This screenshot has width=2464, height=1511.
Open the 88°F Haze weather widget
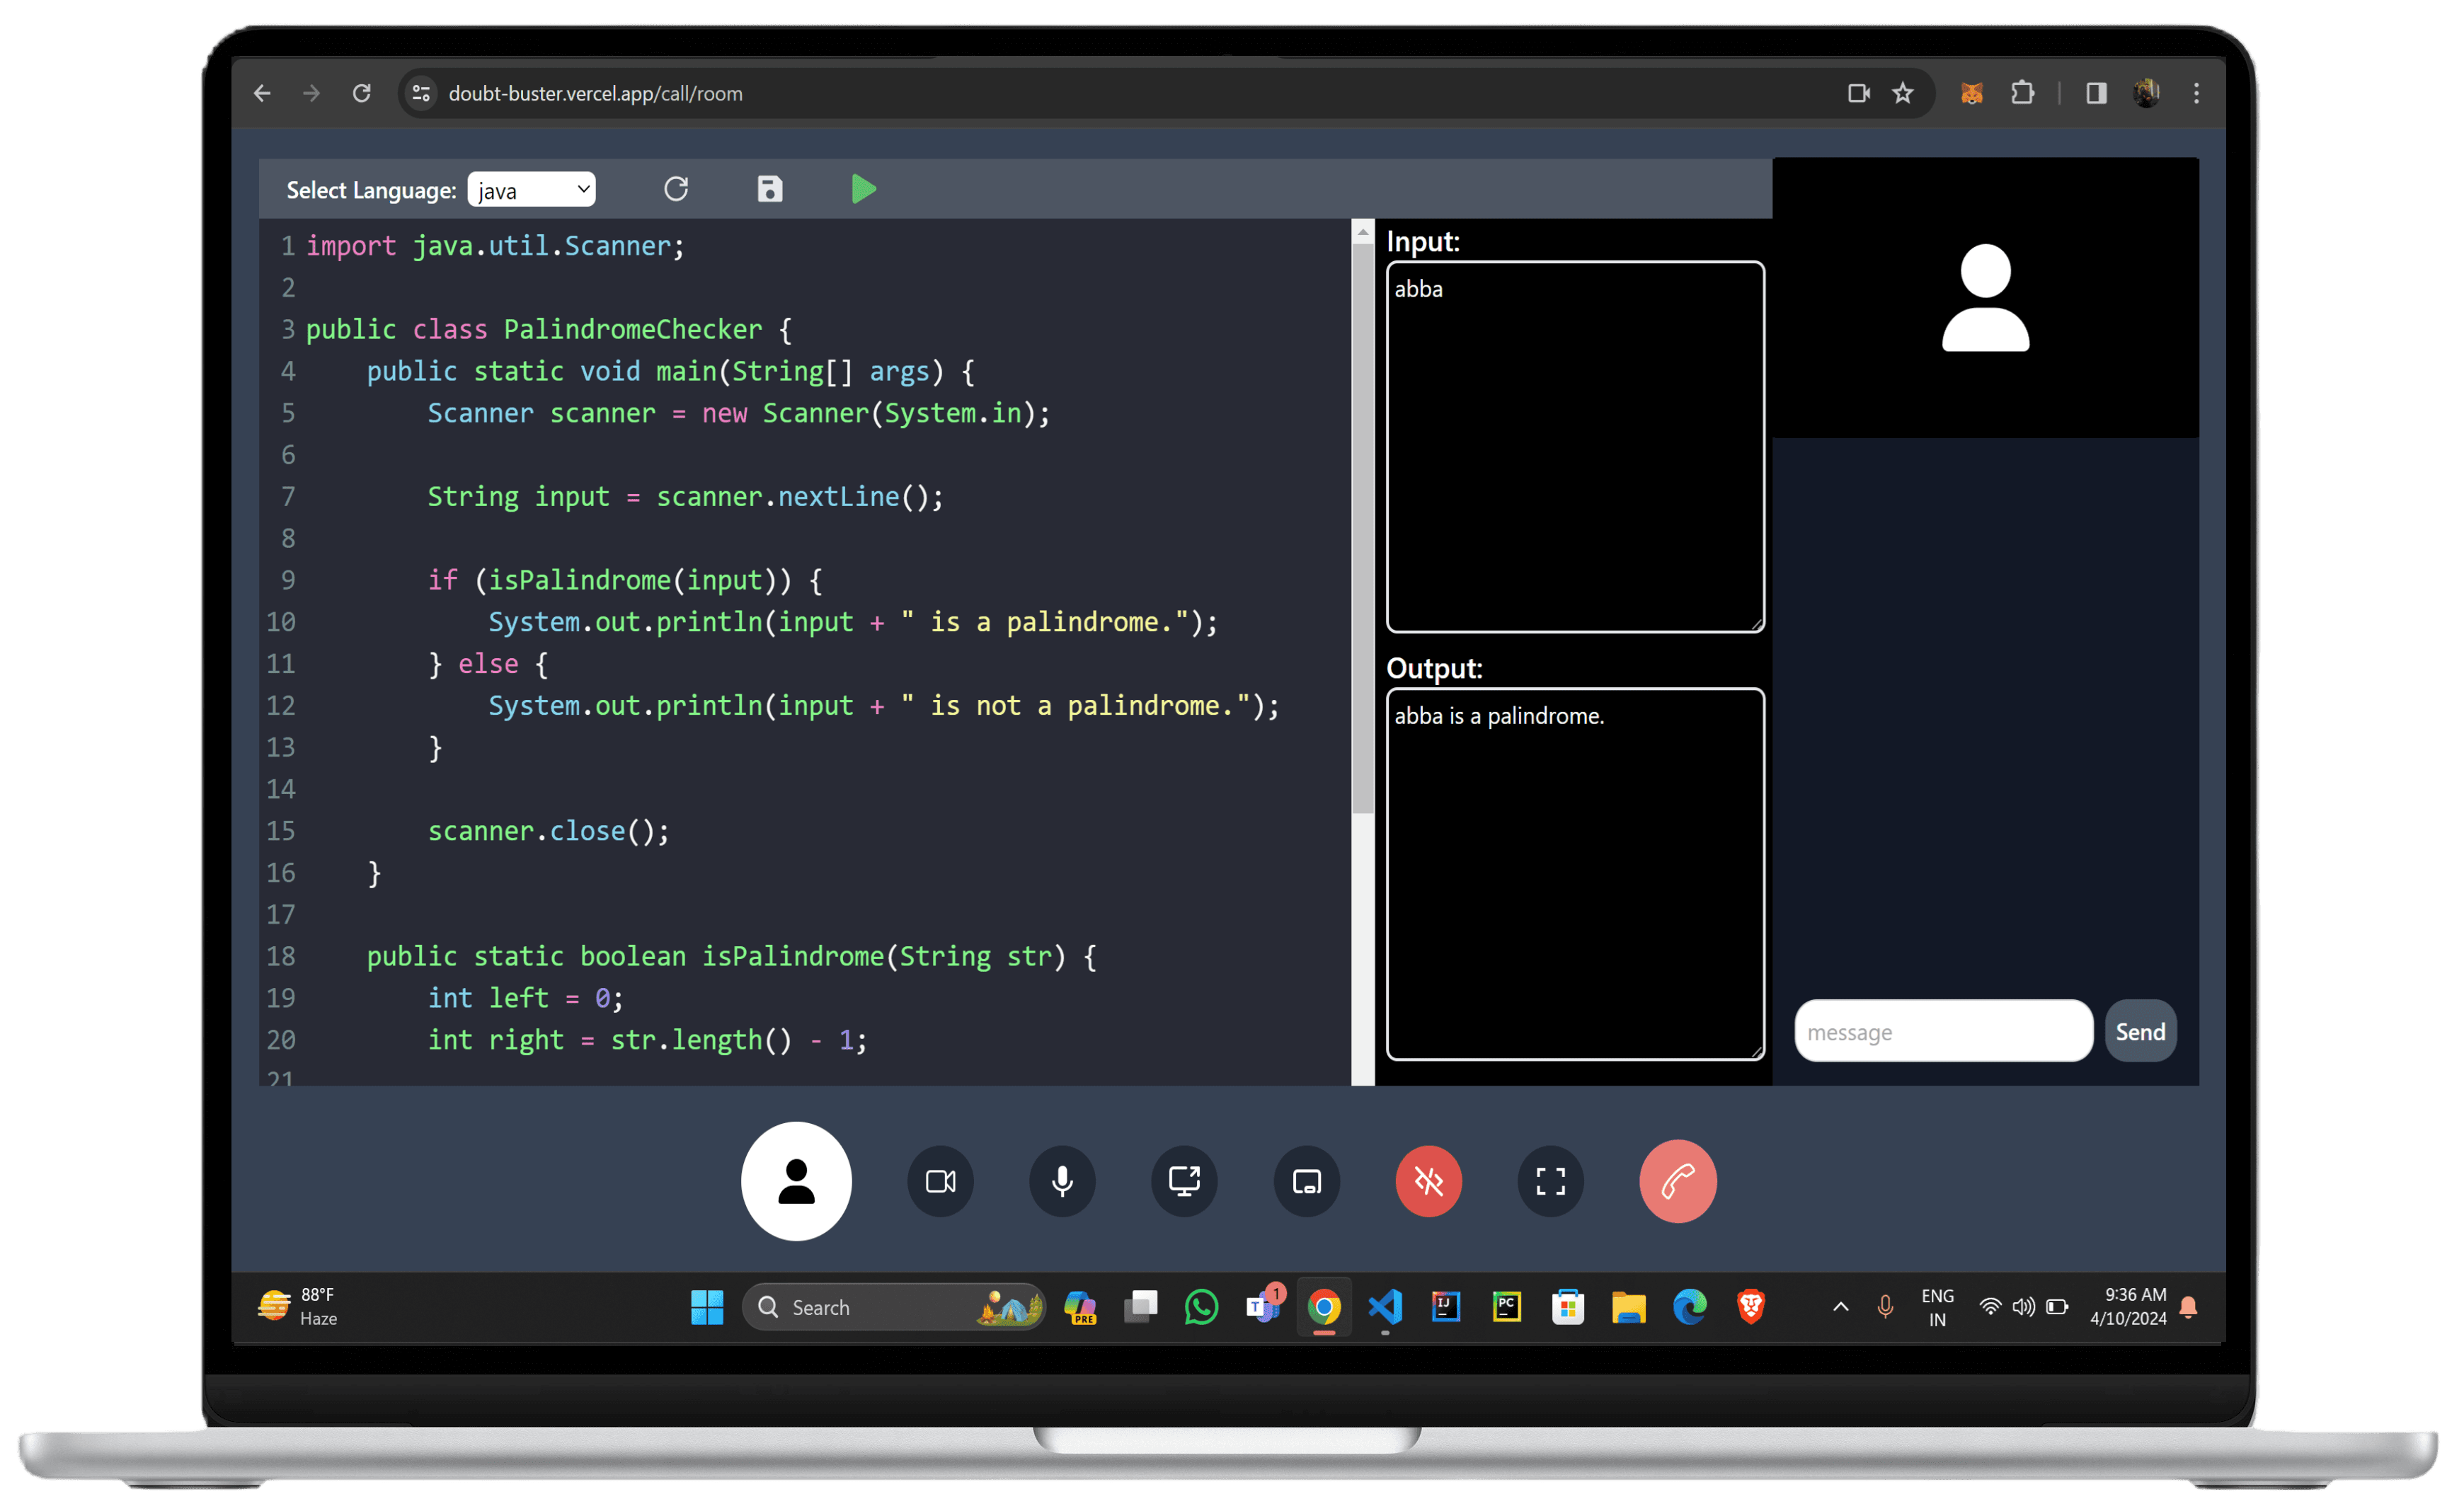click(x=298, y=1307)
